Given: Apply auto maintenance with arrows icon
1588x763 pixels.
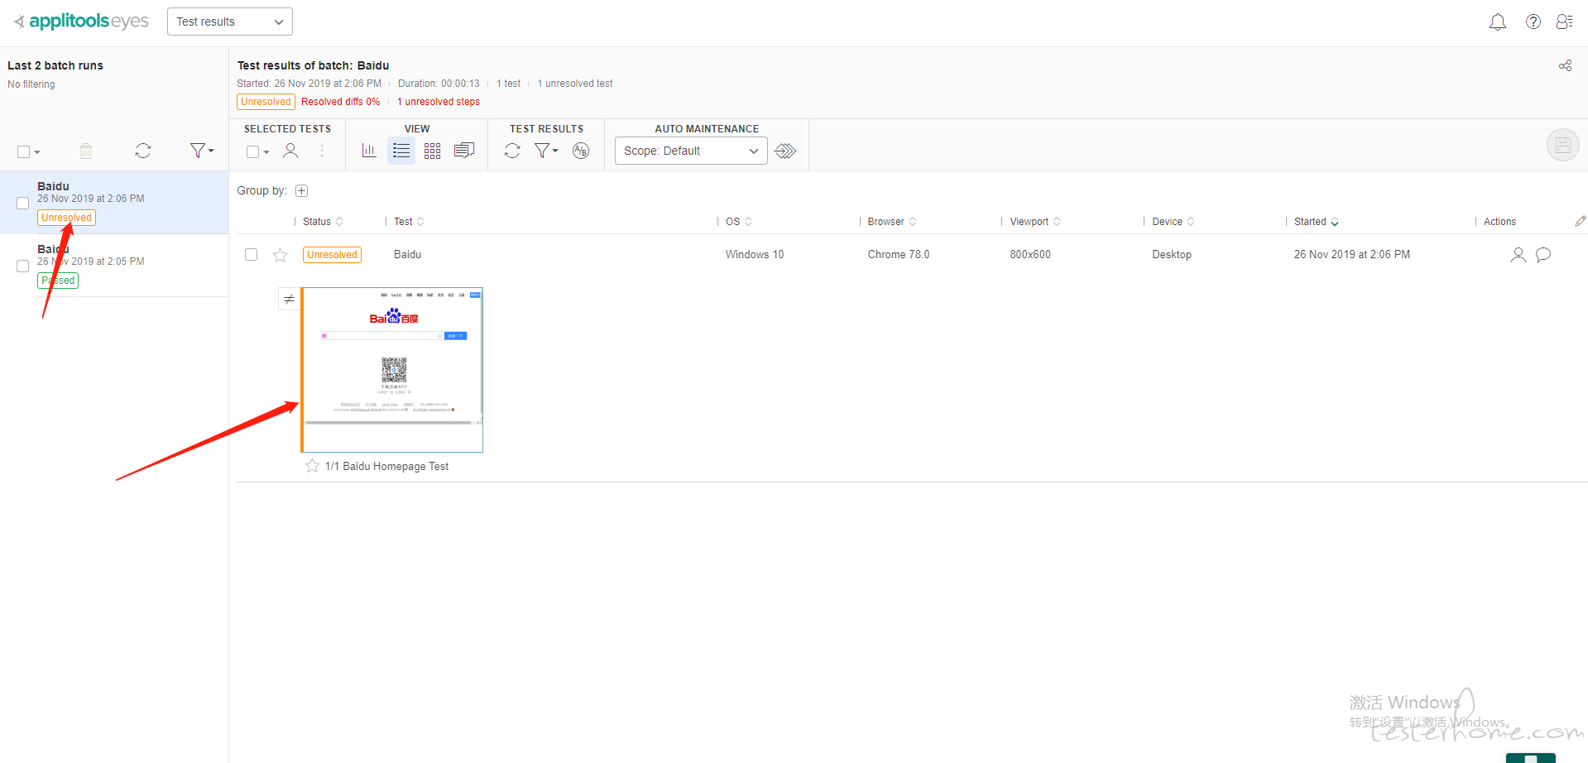Looking at the screenshot, I should [x=785, y=151].
